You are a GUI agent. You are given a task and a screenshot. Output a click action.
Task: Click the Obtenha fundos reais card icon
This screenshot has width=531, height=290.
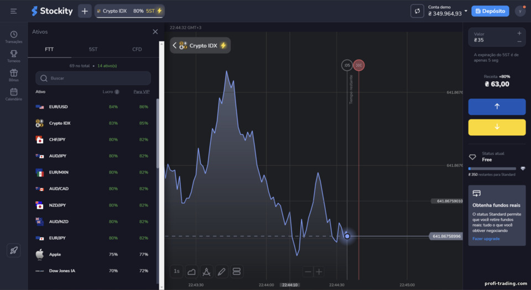(476, 193)
